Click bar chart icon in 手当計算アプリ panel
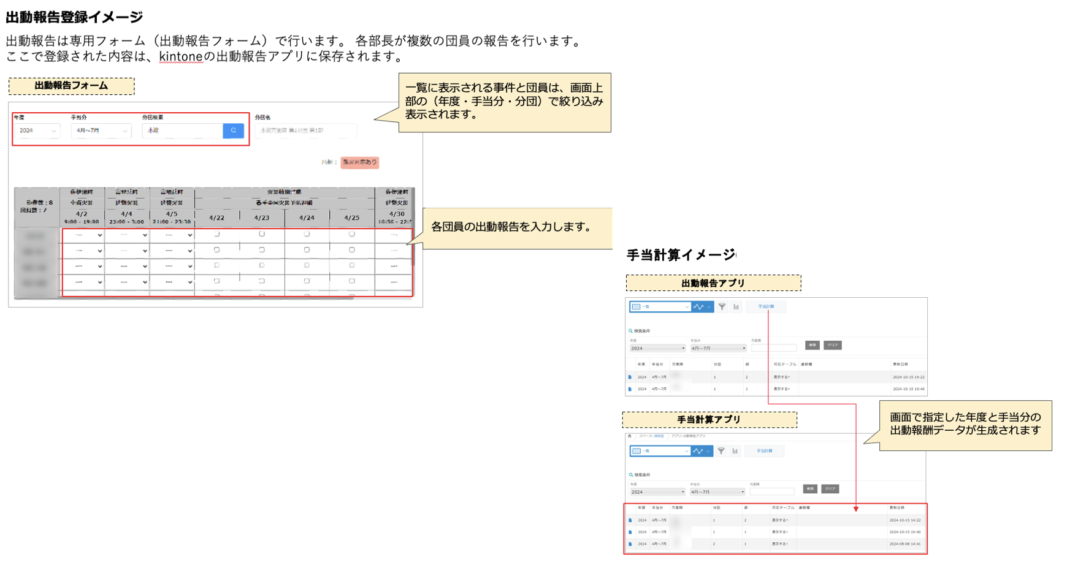This screenshot has height=565, width=1067. 735,451
